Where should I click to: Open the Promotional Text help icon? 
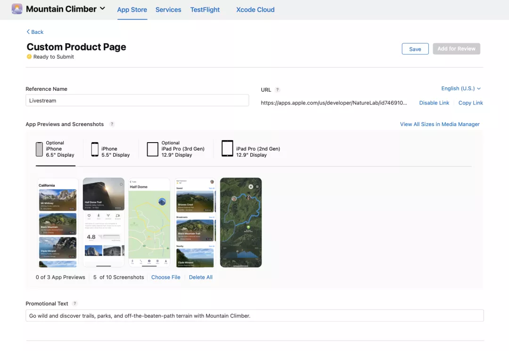tap(74, 303)
